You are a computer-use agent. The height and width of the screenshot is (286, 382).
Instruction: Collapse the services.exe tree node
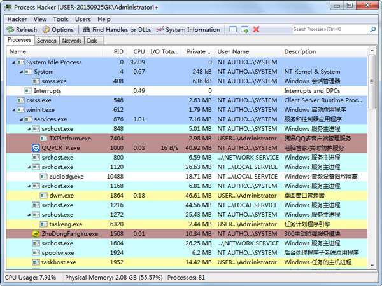point(21,119)
